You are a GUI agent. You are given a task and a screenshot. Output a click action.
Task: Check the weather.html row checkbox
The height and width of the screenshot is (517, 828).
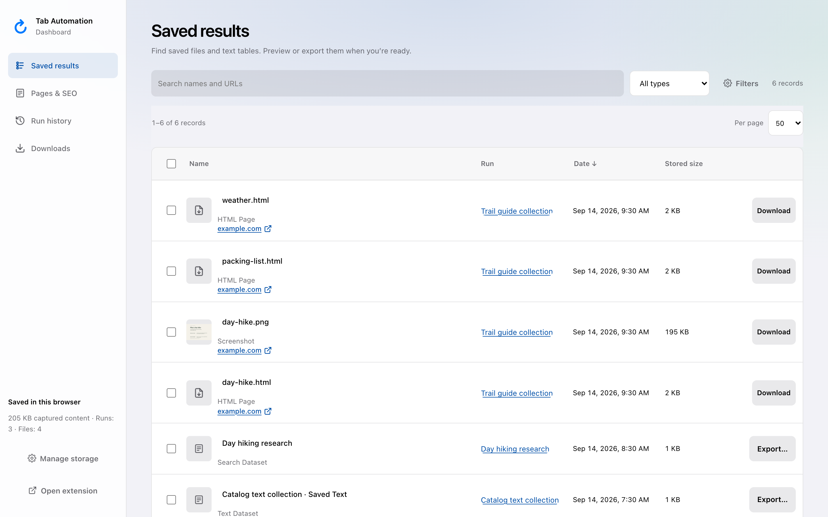point(171,210)
